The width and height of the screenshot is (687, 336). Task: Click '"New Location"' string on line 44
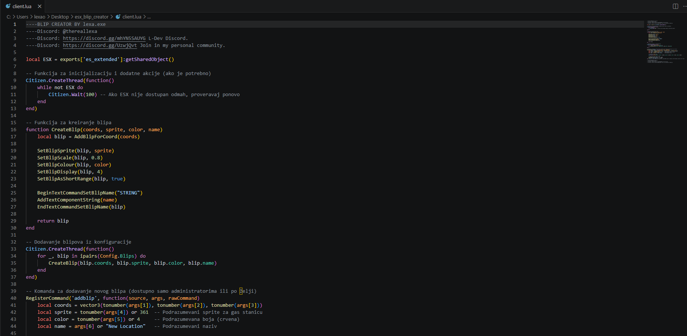tap(126, 326)
